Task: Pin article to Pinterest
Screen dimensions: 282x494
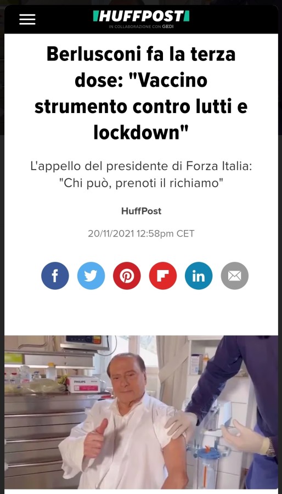Action: click(127, 276)
